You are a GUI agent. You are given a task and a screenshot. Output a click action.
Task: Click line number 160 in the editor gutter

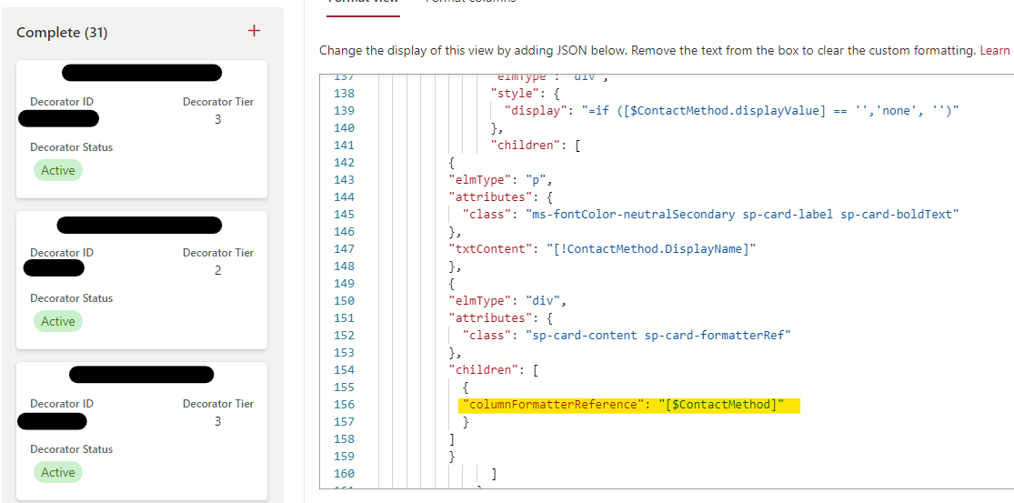click(344, 474)
